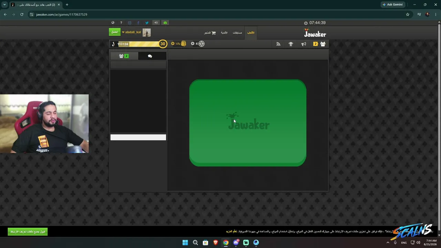
Task: Open Ask Gemini button
Action: pos(392,5)
